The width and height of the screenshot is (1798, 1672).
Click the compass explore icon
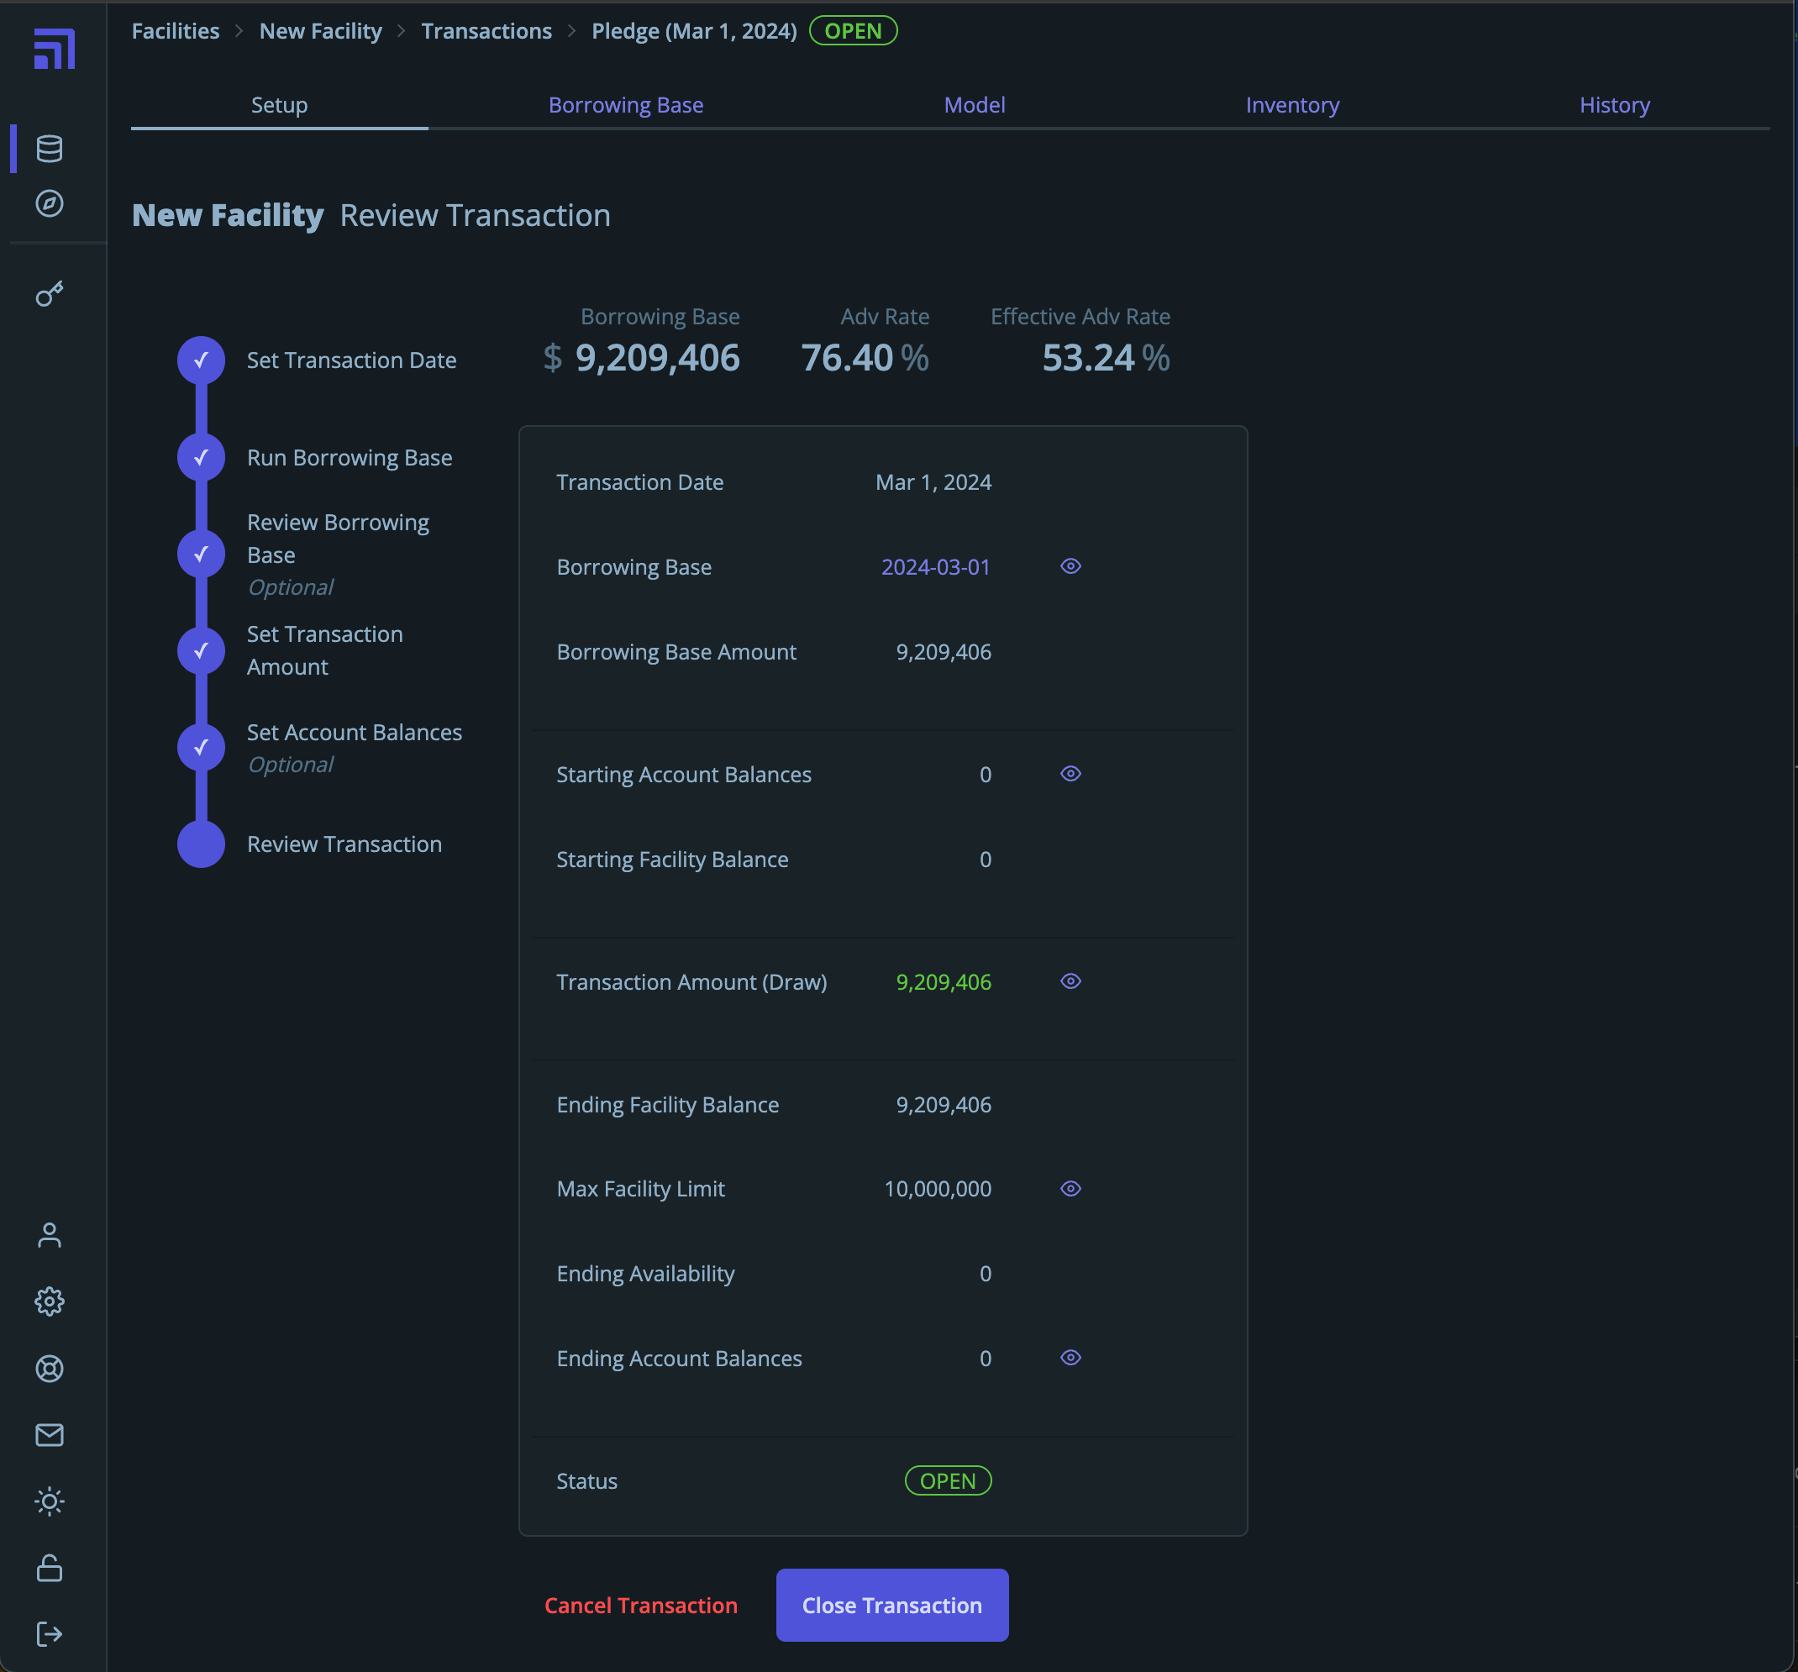pyautogui.click(x=49, y=203)
